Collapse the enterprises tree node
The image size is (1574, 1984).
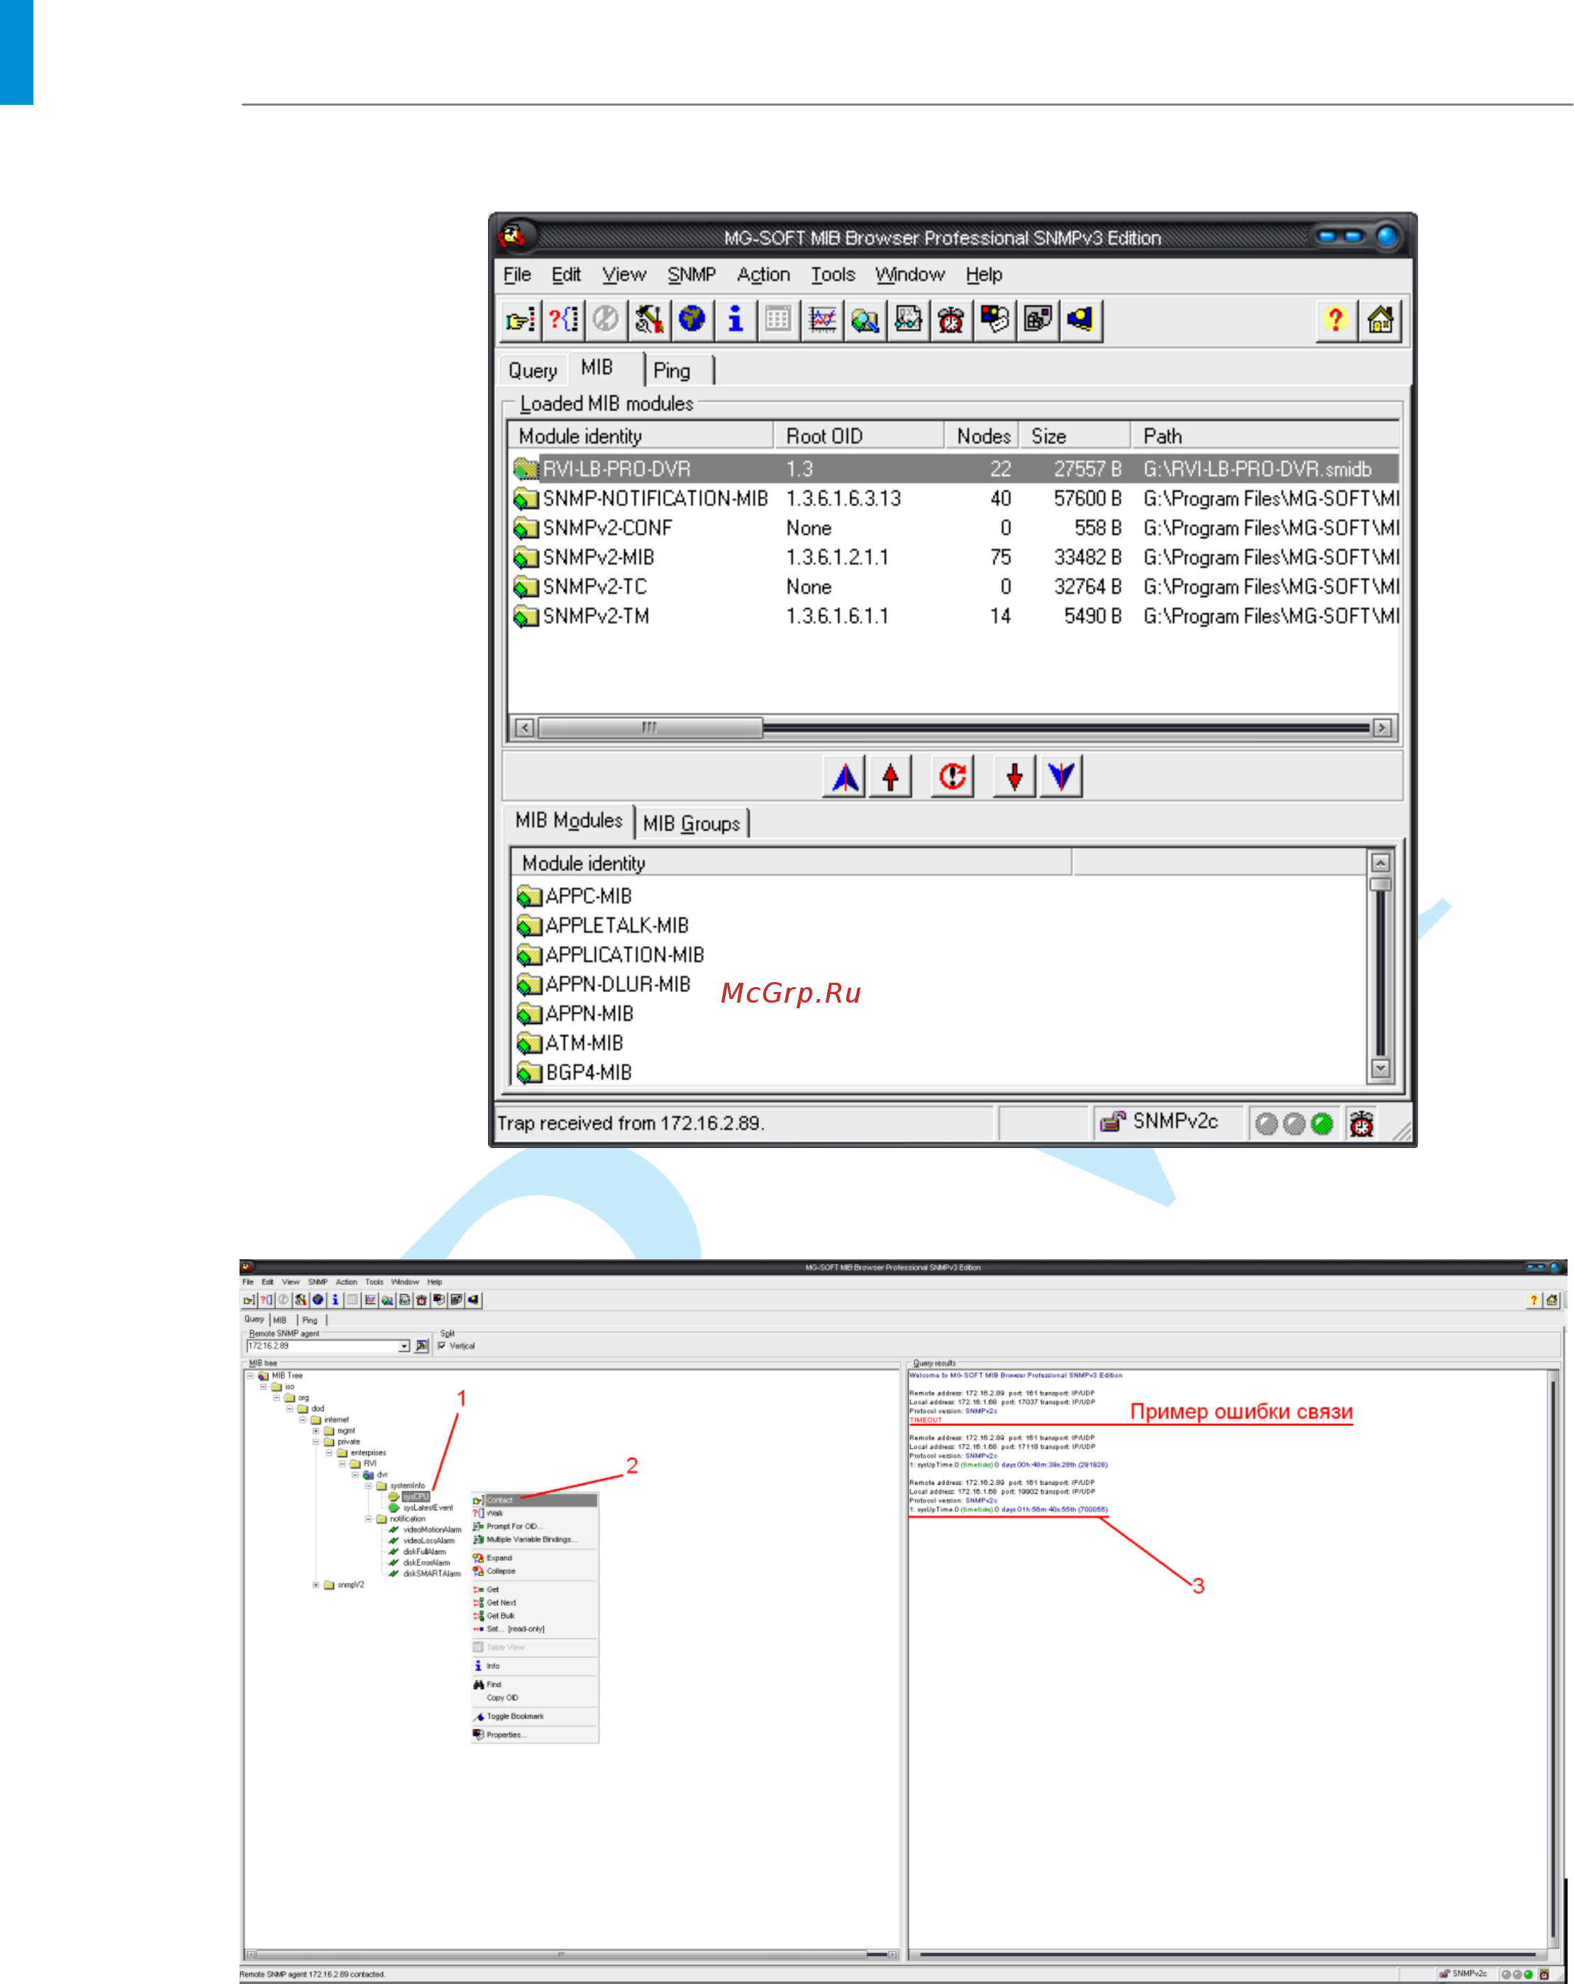(328, 1453)
